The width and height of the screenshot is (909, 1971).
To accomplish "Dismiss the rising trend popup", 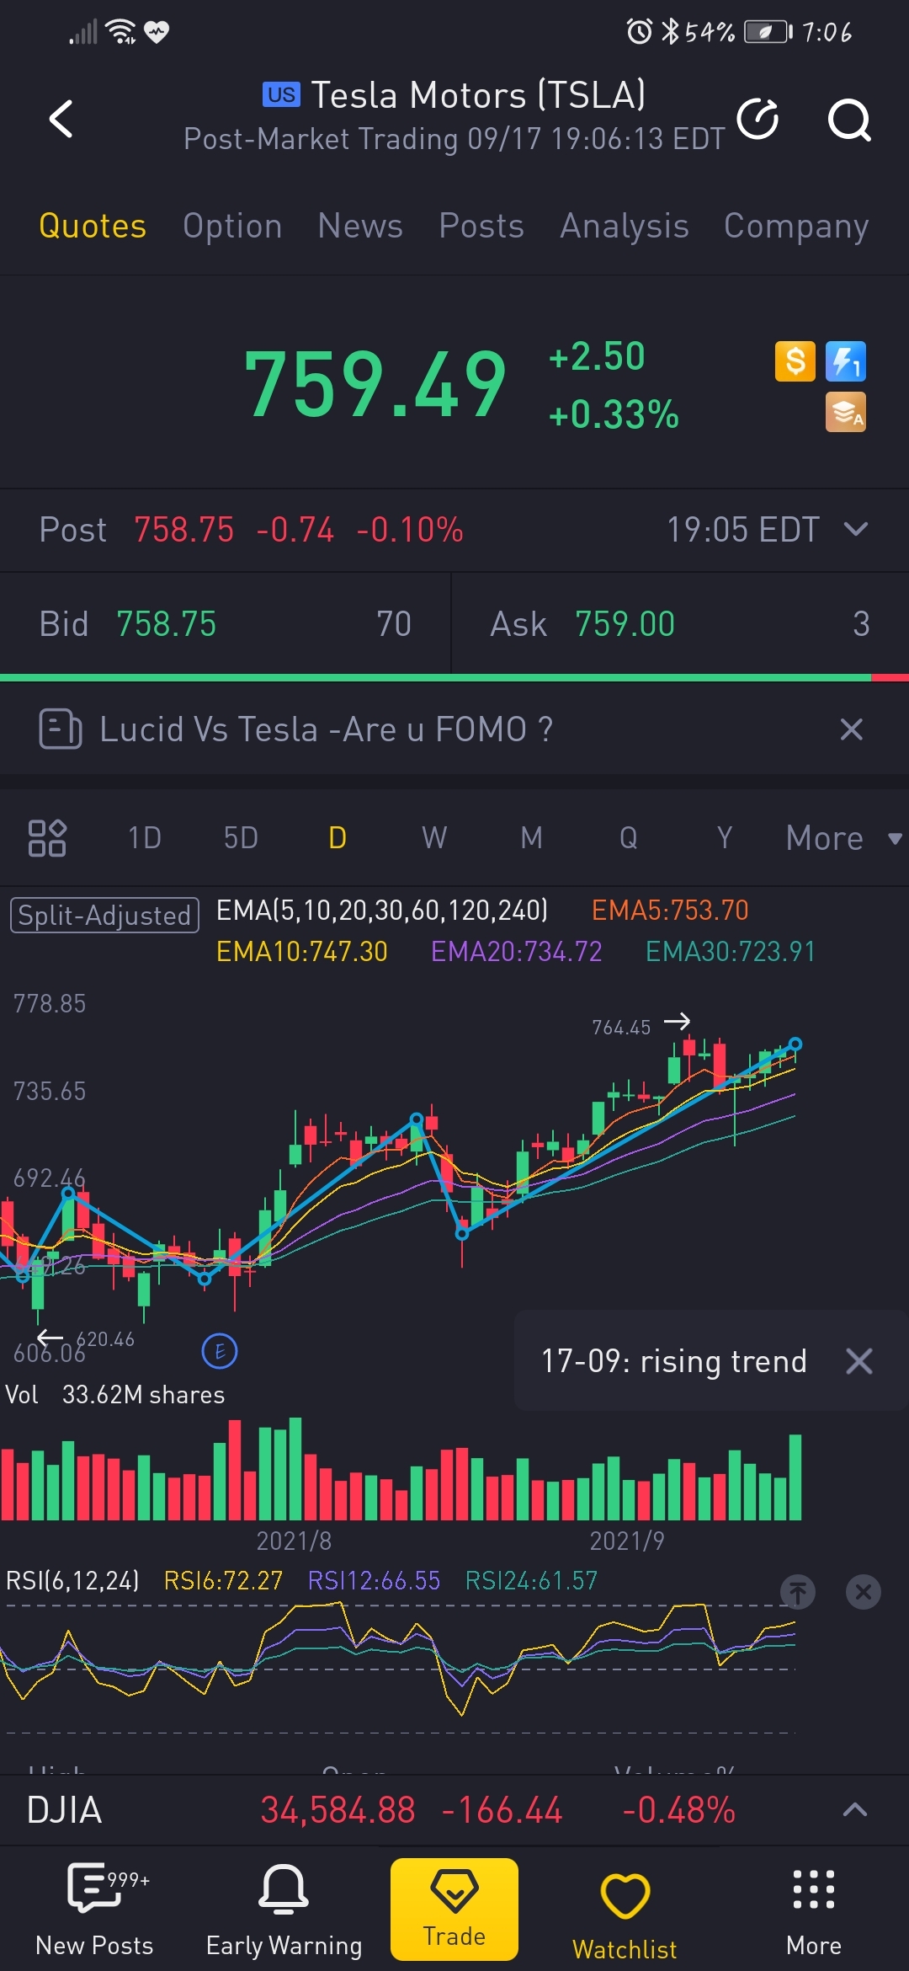I will coord(858,1361).
